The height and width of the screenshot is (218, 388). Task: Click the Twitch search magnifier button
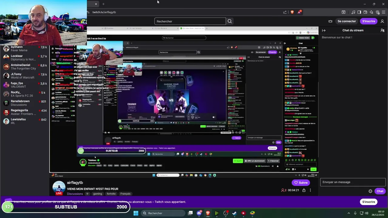[229, 21]
